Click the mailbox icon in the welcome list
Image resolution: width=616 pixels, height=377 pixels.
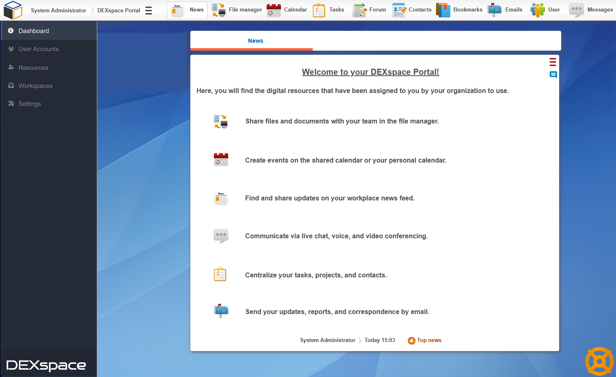pos(221,311)
